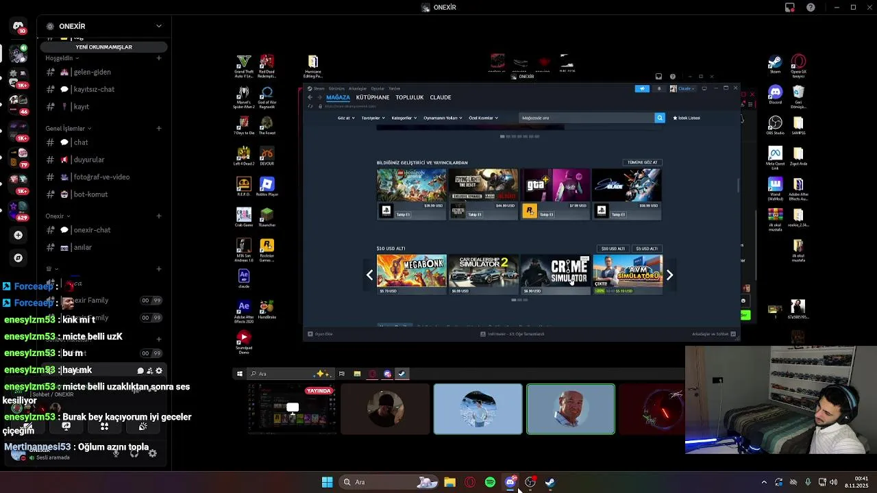
Task: Open Göz at dropdown in Steam store
Action: tap(346, 118)
